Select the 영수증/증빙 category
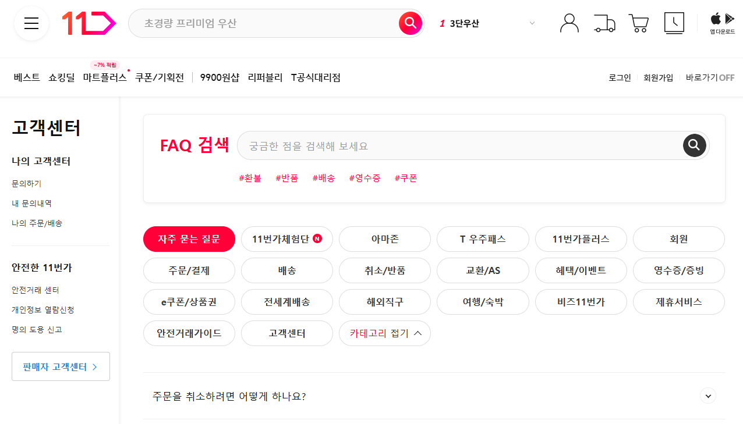Screen dimensions: 743x424 pyautogui.click(x=679, y=270)
